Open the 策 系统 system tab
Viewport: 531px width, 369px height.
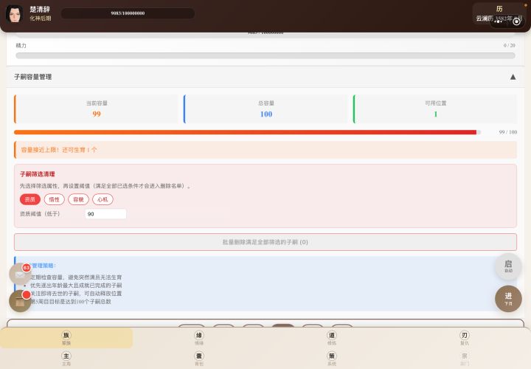[x=332, y=359]
